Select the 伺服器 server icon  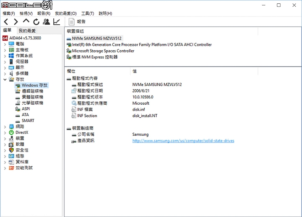[x=11, y=62]
